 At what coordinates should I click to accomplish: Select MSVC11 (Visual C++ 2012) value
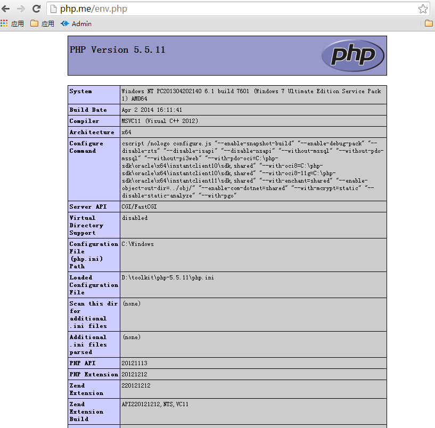(x=160, y=121)
